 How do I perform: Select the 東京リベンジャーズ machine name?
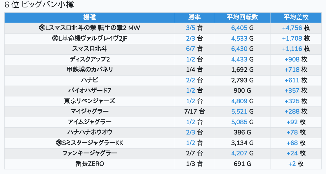click(90, 101)
